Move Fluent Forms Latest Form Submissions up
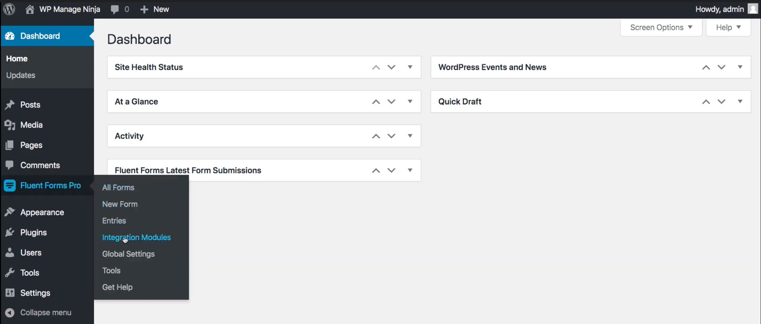The height and width of the screenshot is (324, 761). click(x=376, y=170)
